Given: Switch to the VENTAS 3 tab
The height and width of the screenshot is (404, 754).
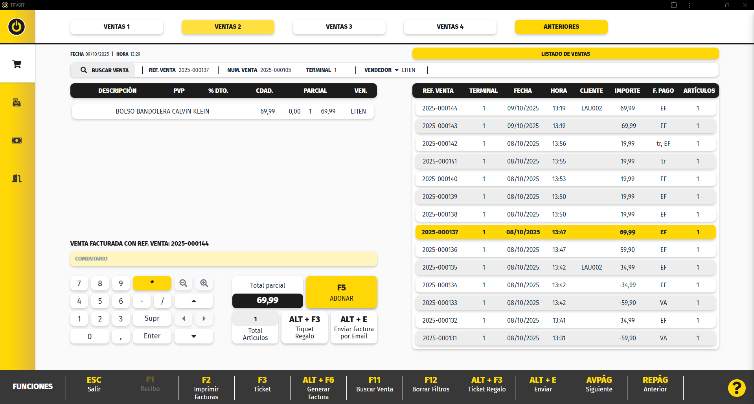Looking at the screenshot, I should pos(339,27).
